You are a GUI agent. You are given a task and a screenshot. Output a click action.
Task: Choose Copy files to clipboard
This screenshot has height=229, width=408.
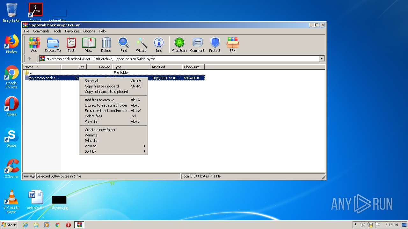(113, 86)
